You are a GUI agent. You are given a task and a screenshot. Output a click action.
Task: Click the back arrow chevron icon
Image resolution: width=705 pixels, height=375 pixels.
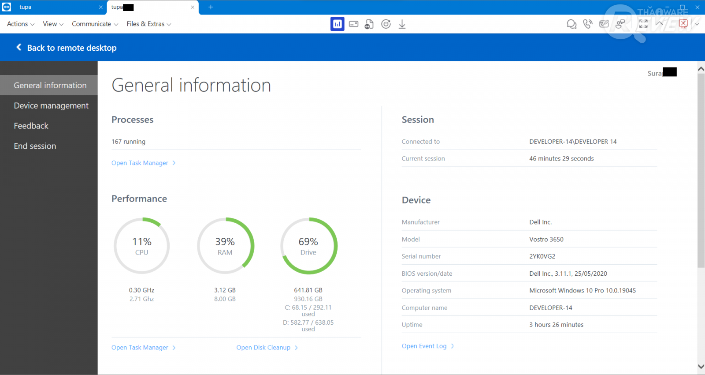click(19, 47)
